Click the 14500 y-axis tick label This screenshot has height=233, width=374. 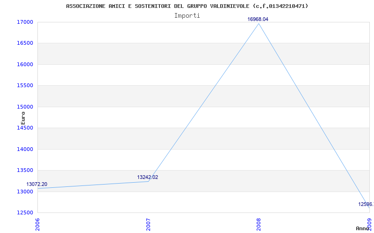pyautogui.click(x=25, y=128)
